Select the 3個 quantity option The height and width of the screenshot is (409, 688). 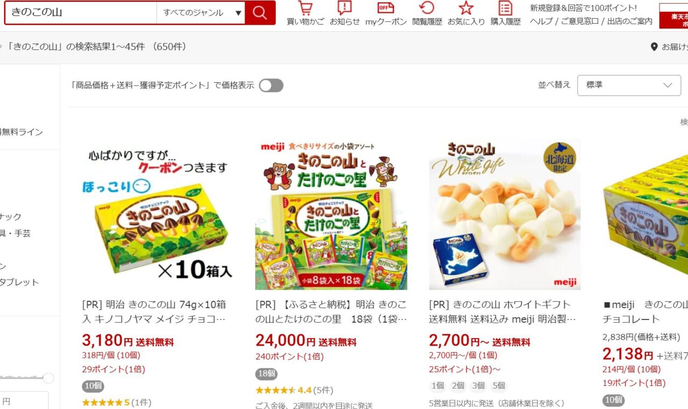(x=478, y=386)
